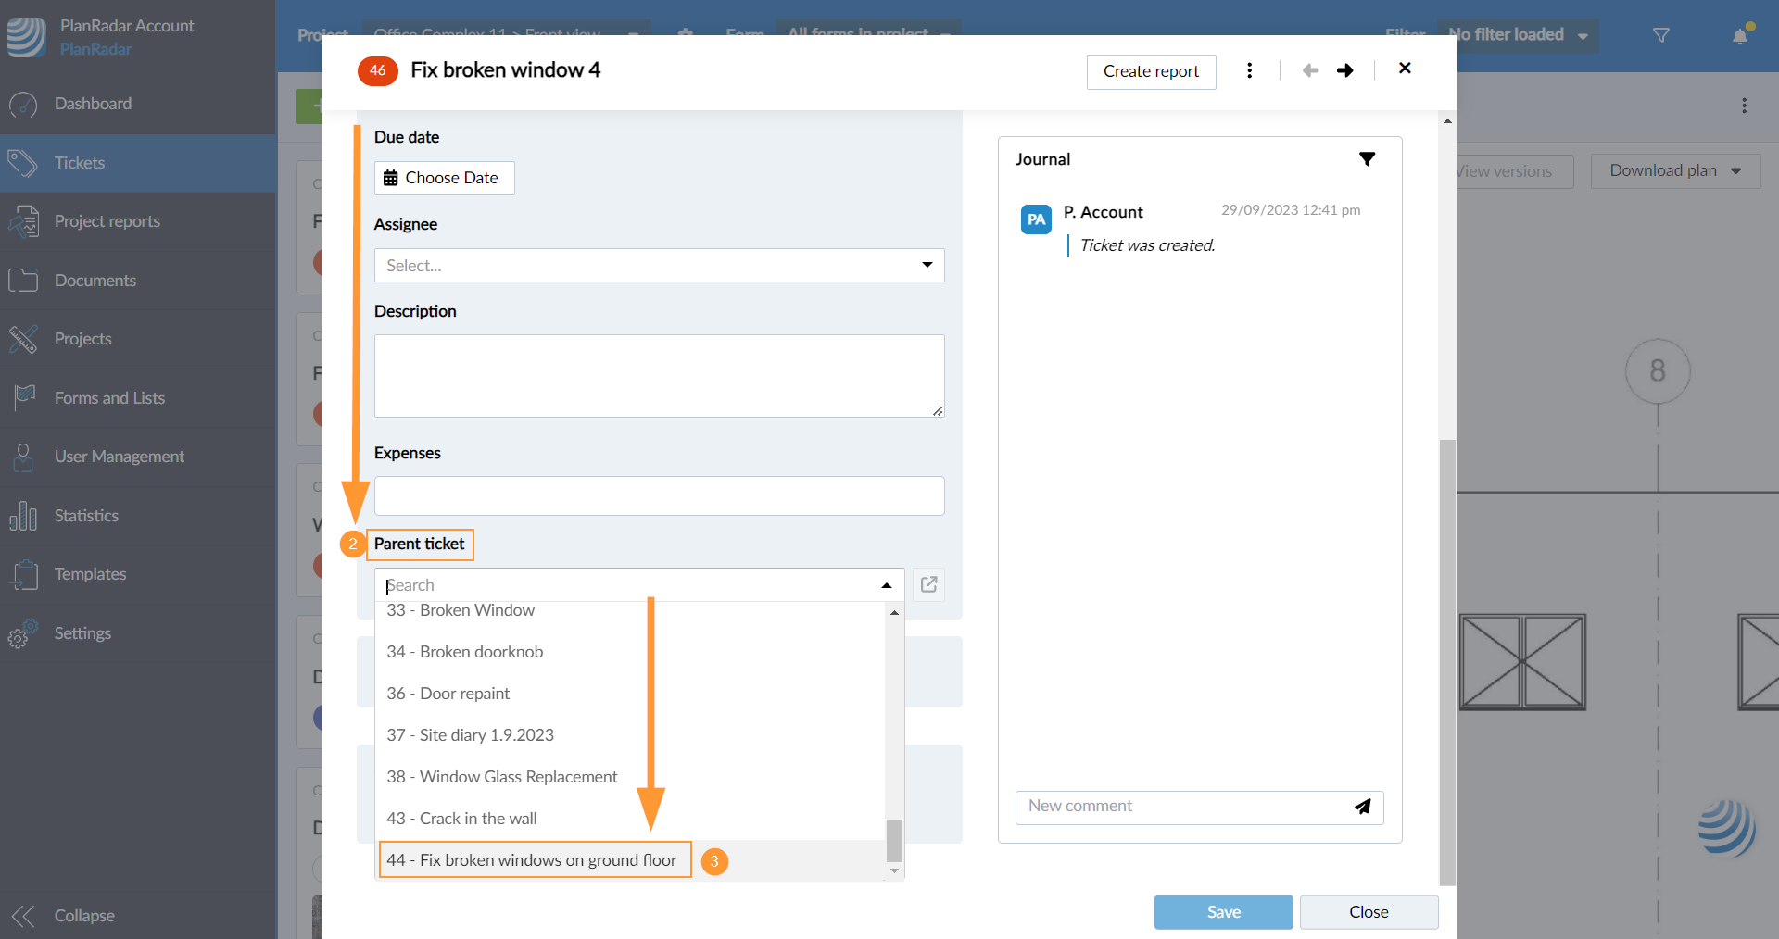The height and width of the screenshot is (939, 1779).
Task: Open the ticket three-dot options menu
Action: [x=1250, y=70]
